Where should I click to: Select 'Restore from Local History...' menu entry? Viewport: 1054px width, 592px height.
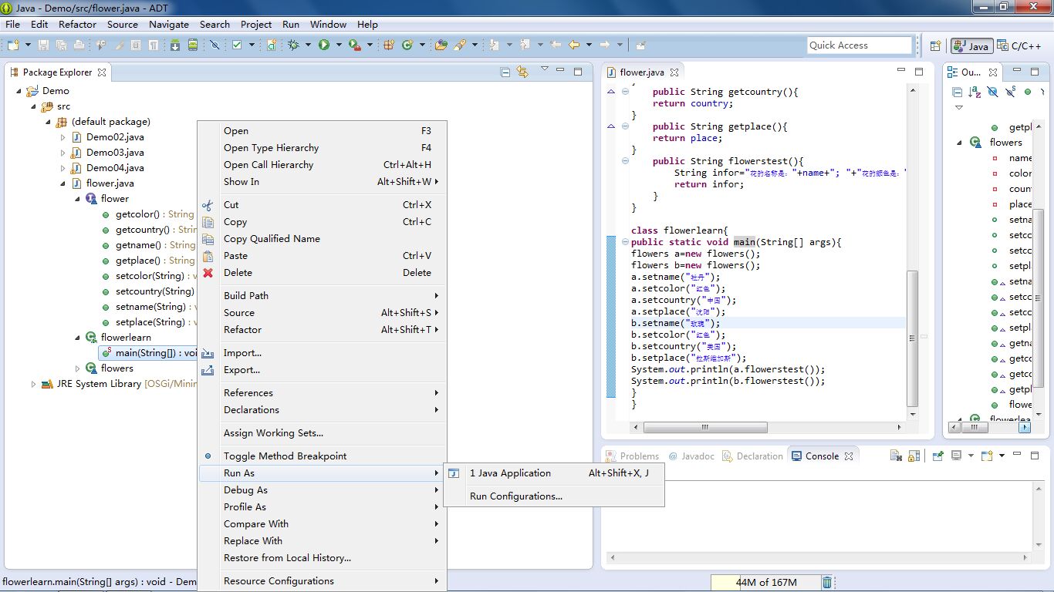click(323, 558)
